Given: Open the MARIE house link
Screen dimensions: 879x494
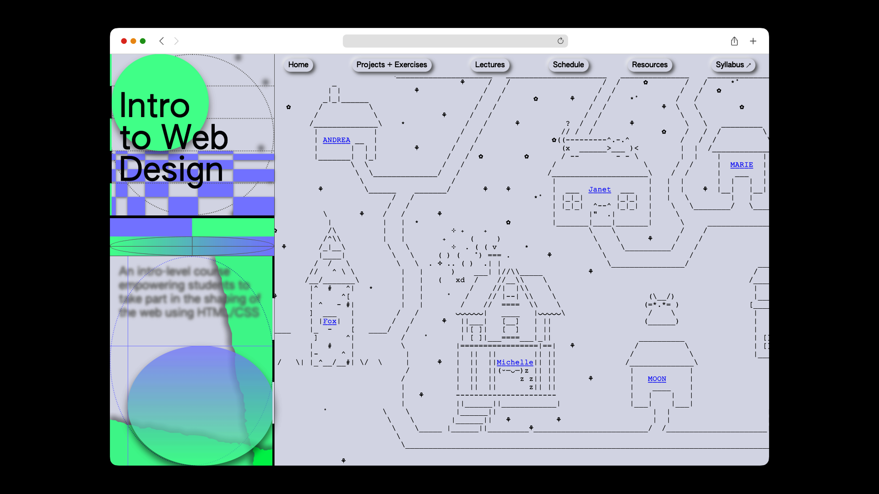Looking at the screenshot, I should click(x=742, y=165).
